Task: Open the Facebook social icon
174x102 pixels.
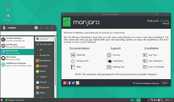Action: click(x=69, y=83)
